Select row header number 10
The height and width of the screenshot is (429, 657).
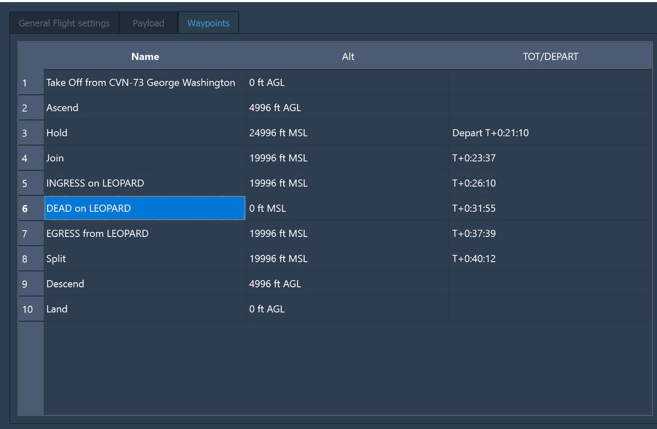31,309
